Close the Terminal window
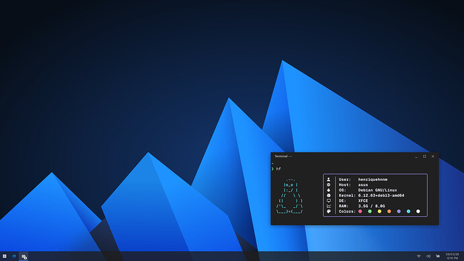Viewport: 464px width, 261px height. [x=432, y=156]
